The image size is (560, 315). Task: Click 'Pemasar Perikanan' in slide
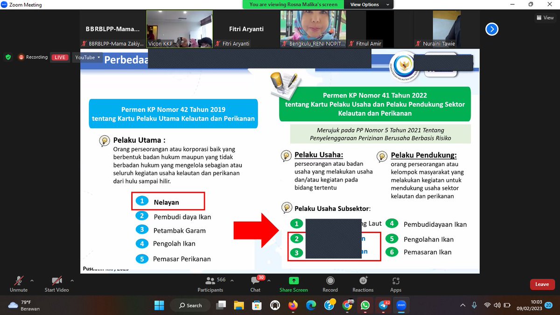182,259
